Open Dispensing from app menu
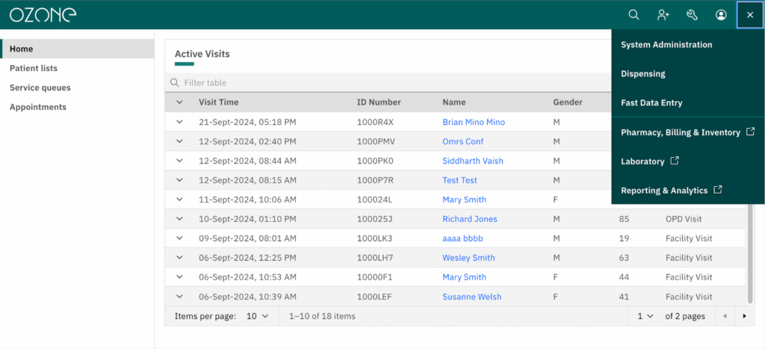The height and width of the screenshot is (349, 765). [x=688, y=74]
